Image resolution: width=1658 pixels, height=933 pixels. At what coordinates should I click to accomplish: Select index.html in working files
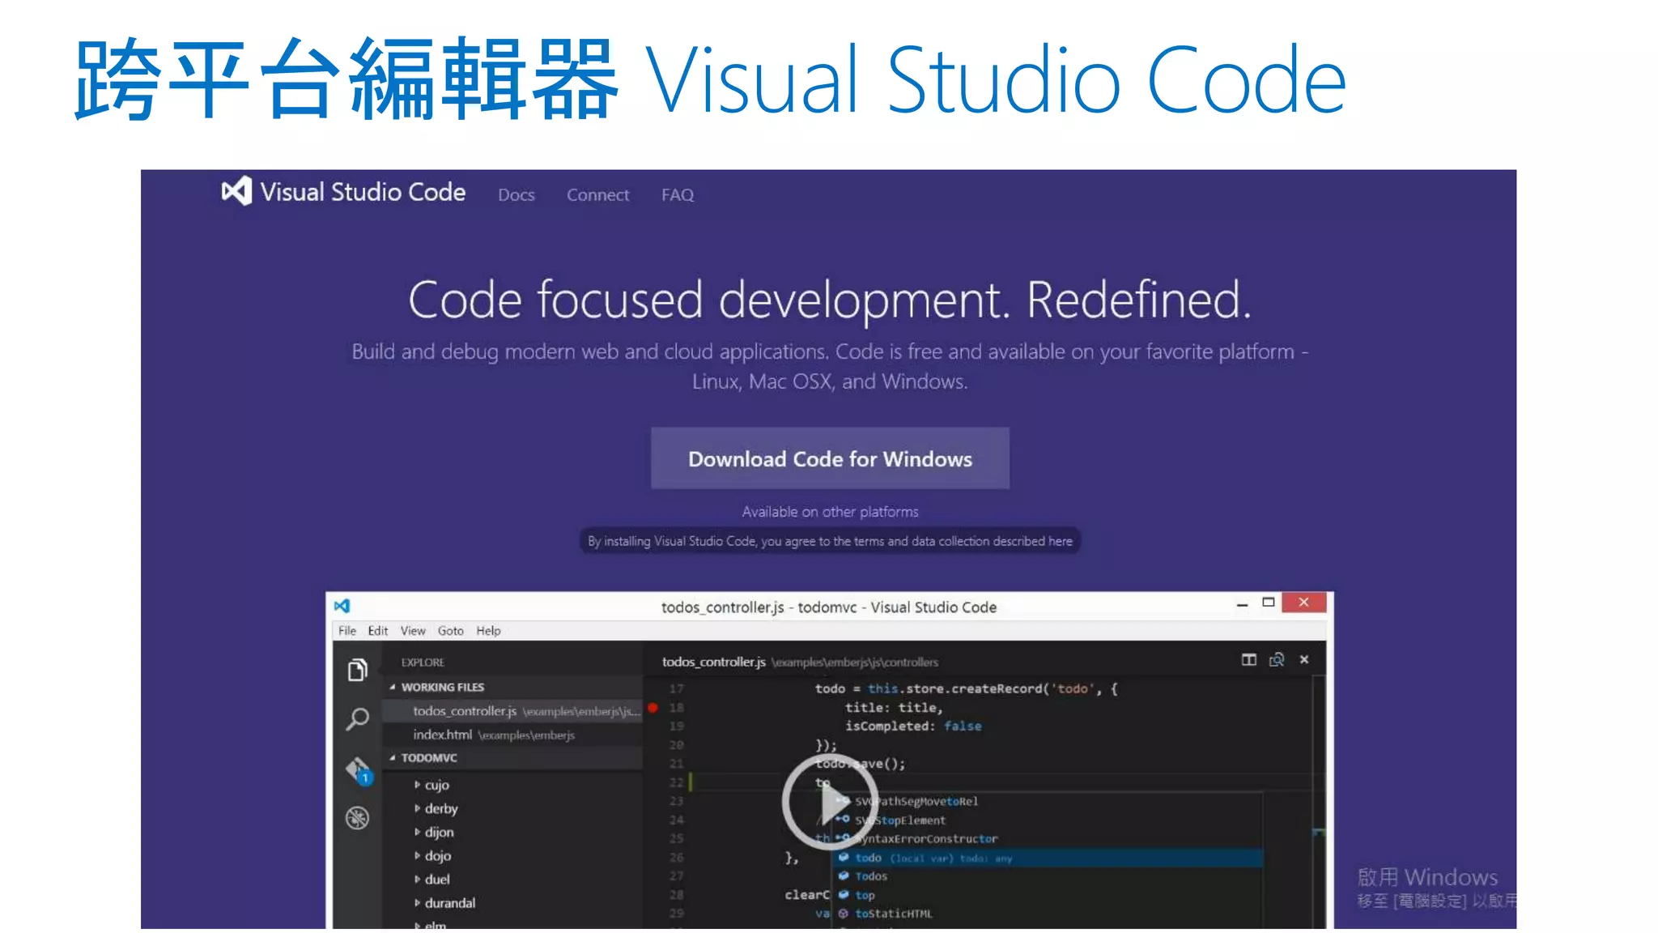tap(442, 735)
